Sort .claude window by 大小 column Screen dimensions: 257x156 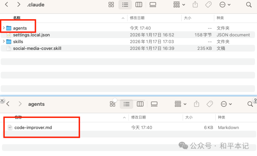[x=187, y=18]
